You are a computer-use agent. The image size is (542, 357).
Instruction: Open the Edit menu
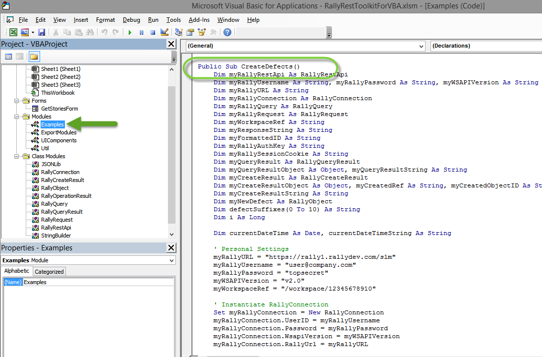pyautogui.click(x=41, y=20)
